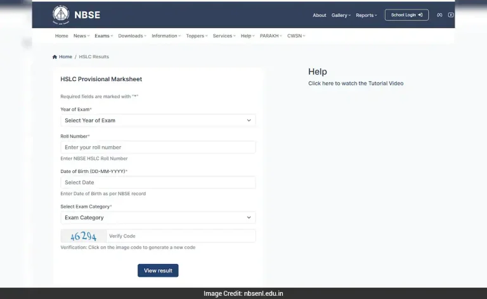
Task: Open the Meta social media icon
Action: (x=439, y=15)
